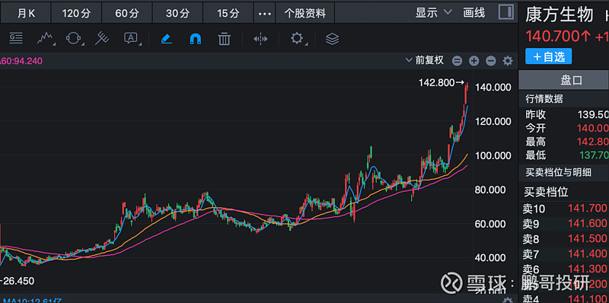Select the text annotation tool
The width and height of the screenshot is (609, 303).
(132, 39)
